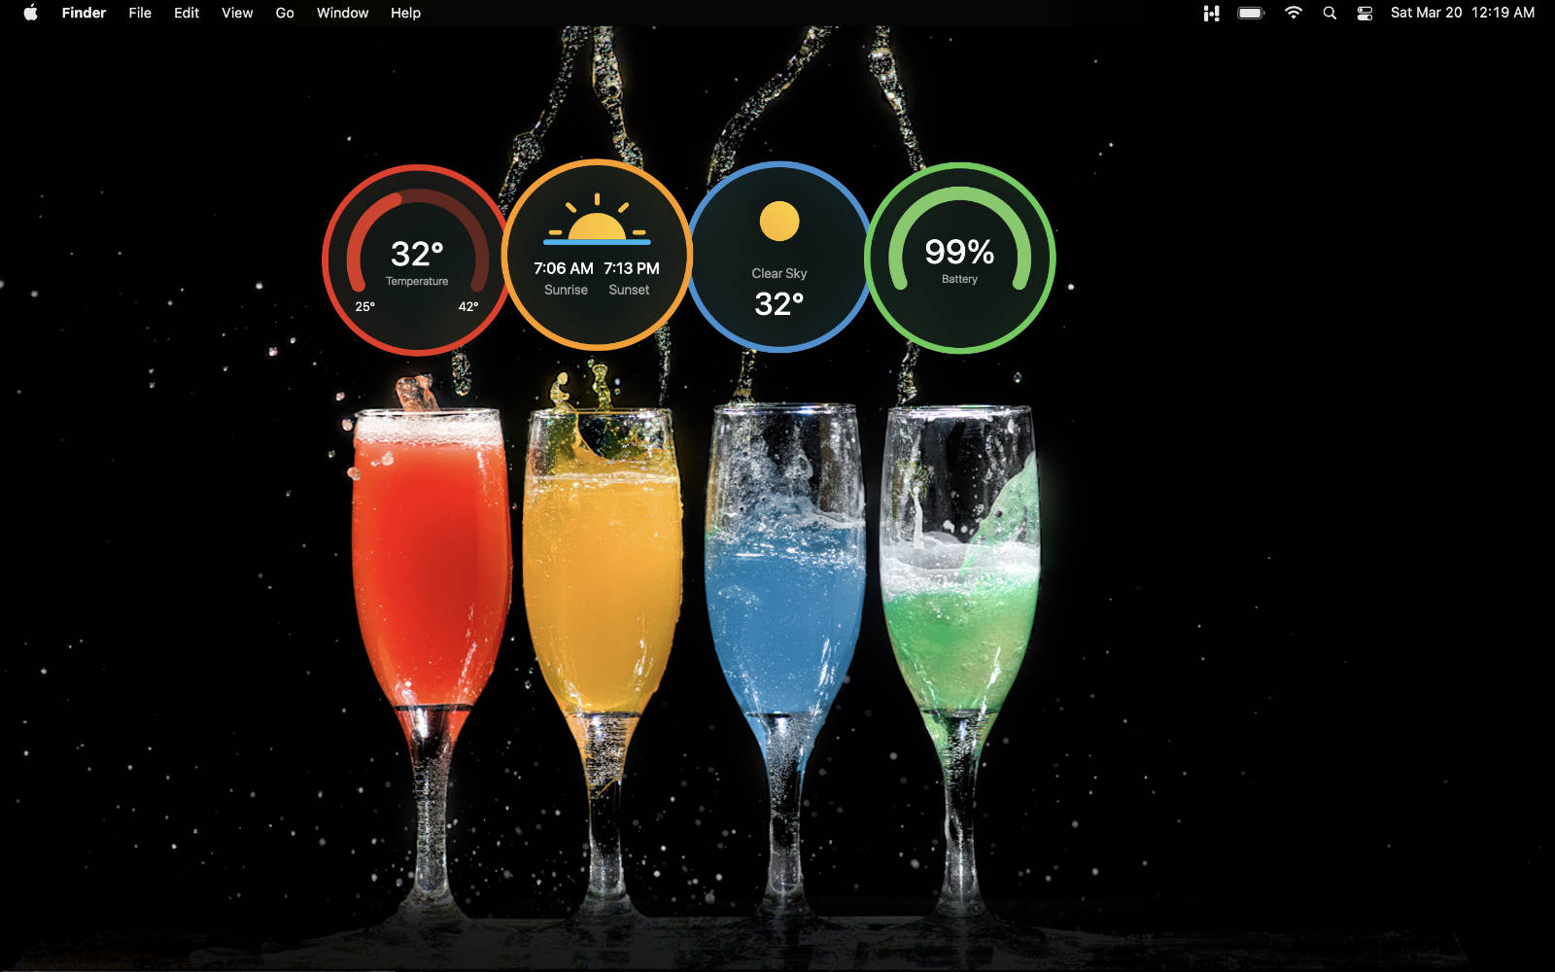
Task: Click the red Temperature gauge widget
Action: [417, 260]
